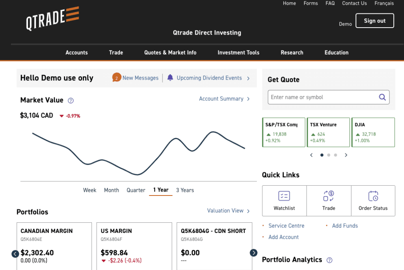The image size is (404, 270).
Task: Open the Market Value help tooltip icon
Action: point(70,101)
